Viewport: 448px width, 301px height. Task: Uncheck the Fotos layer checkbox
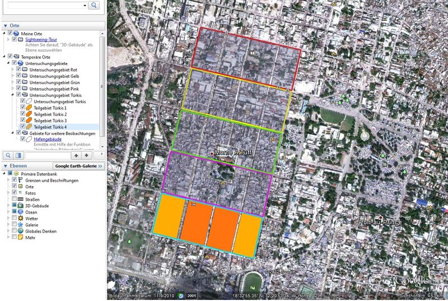[14, 193]
